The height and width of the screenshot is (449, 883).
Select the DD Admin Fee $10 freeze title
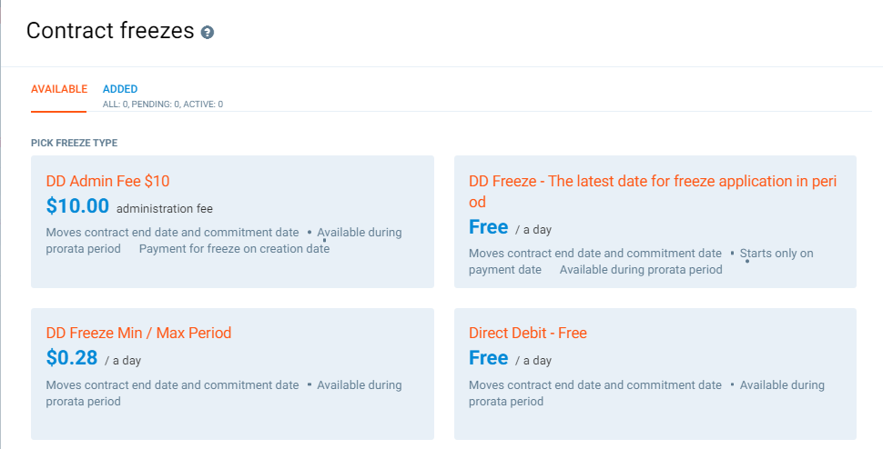point(107,181)
